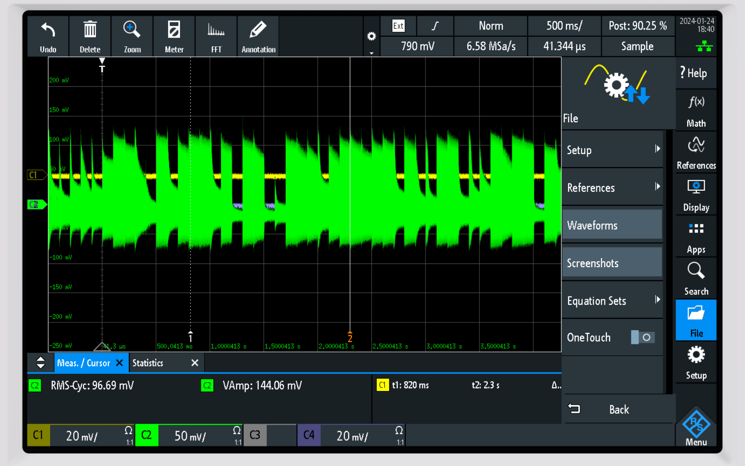Screen dimensions: 745x466
Task: Expand or collapse the measurement results panel
Action: [40, 362]
